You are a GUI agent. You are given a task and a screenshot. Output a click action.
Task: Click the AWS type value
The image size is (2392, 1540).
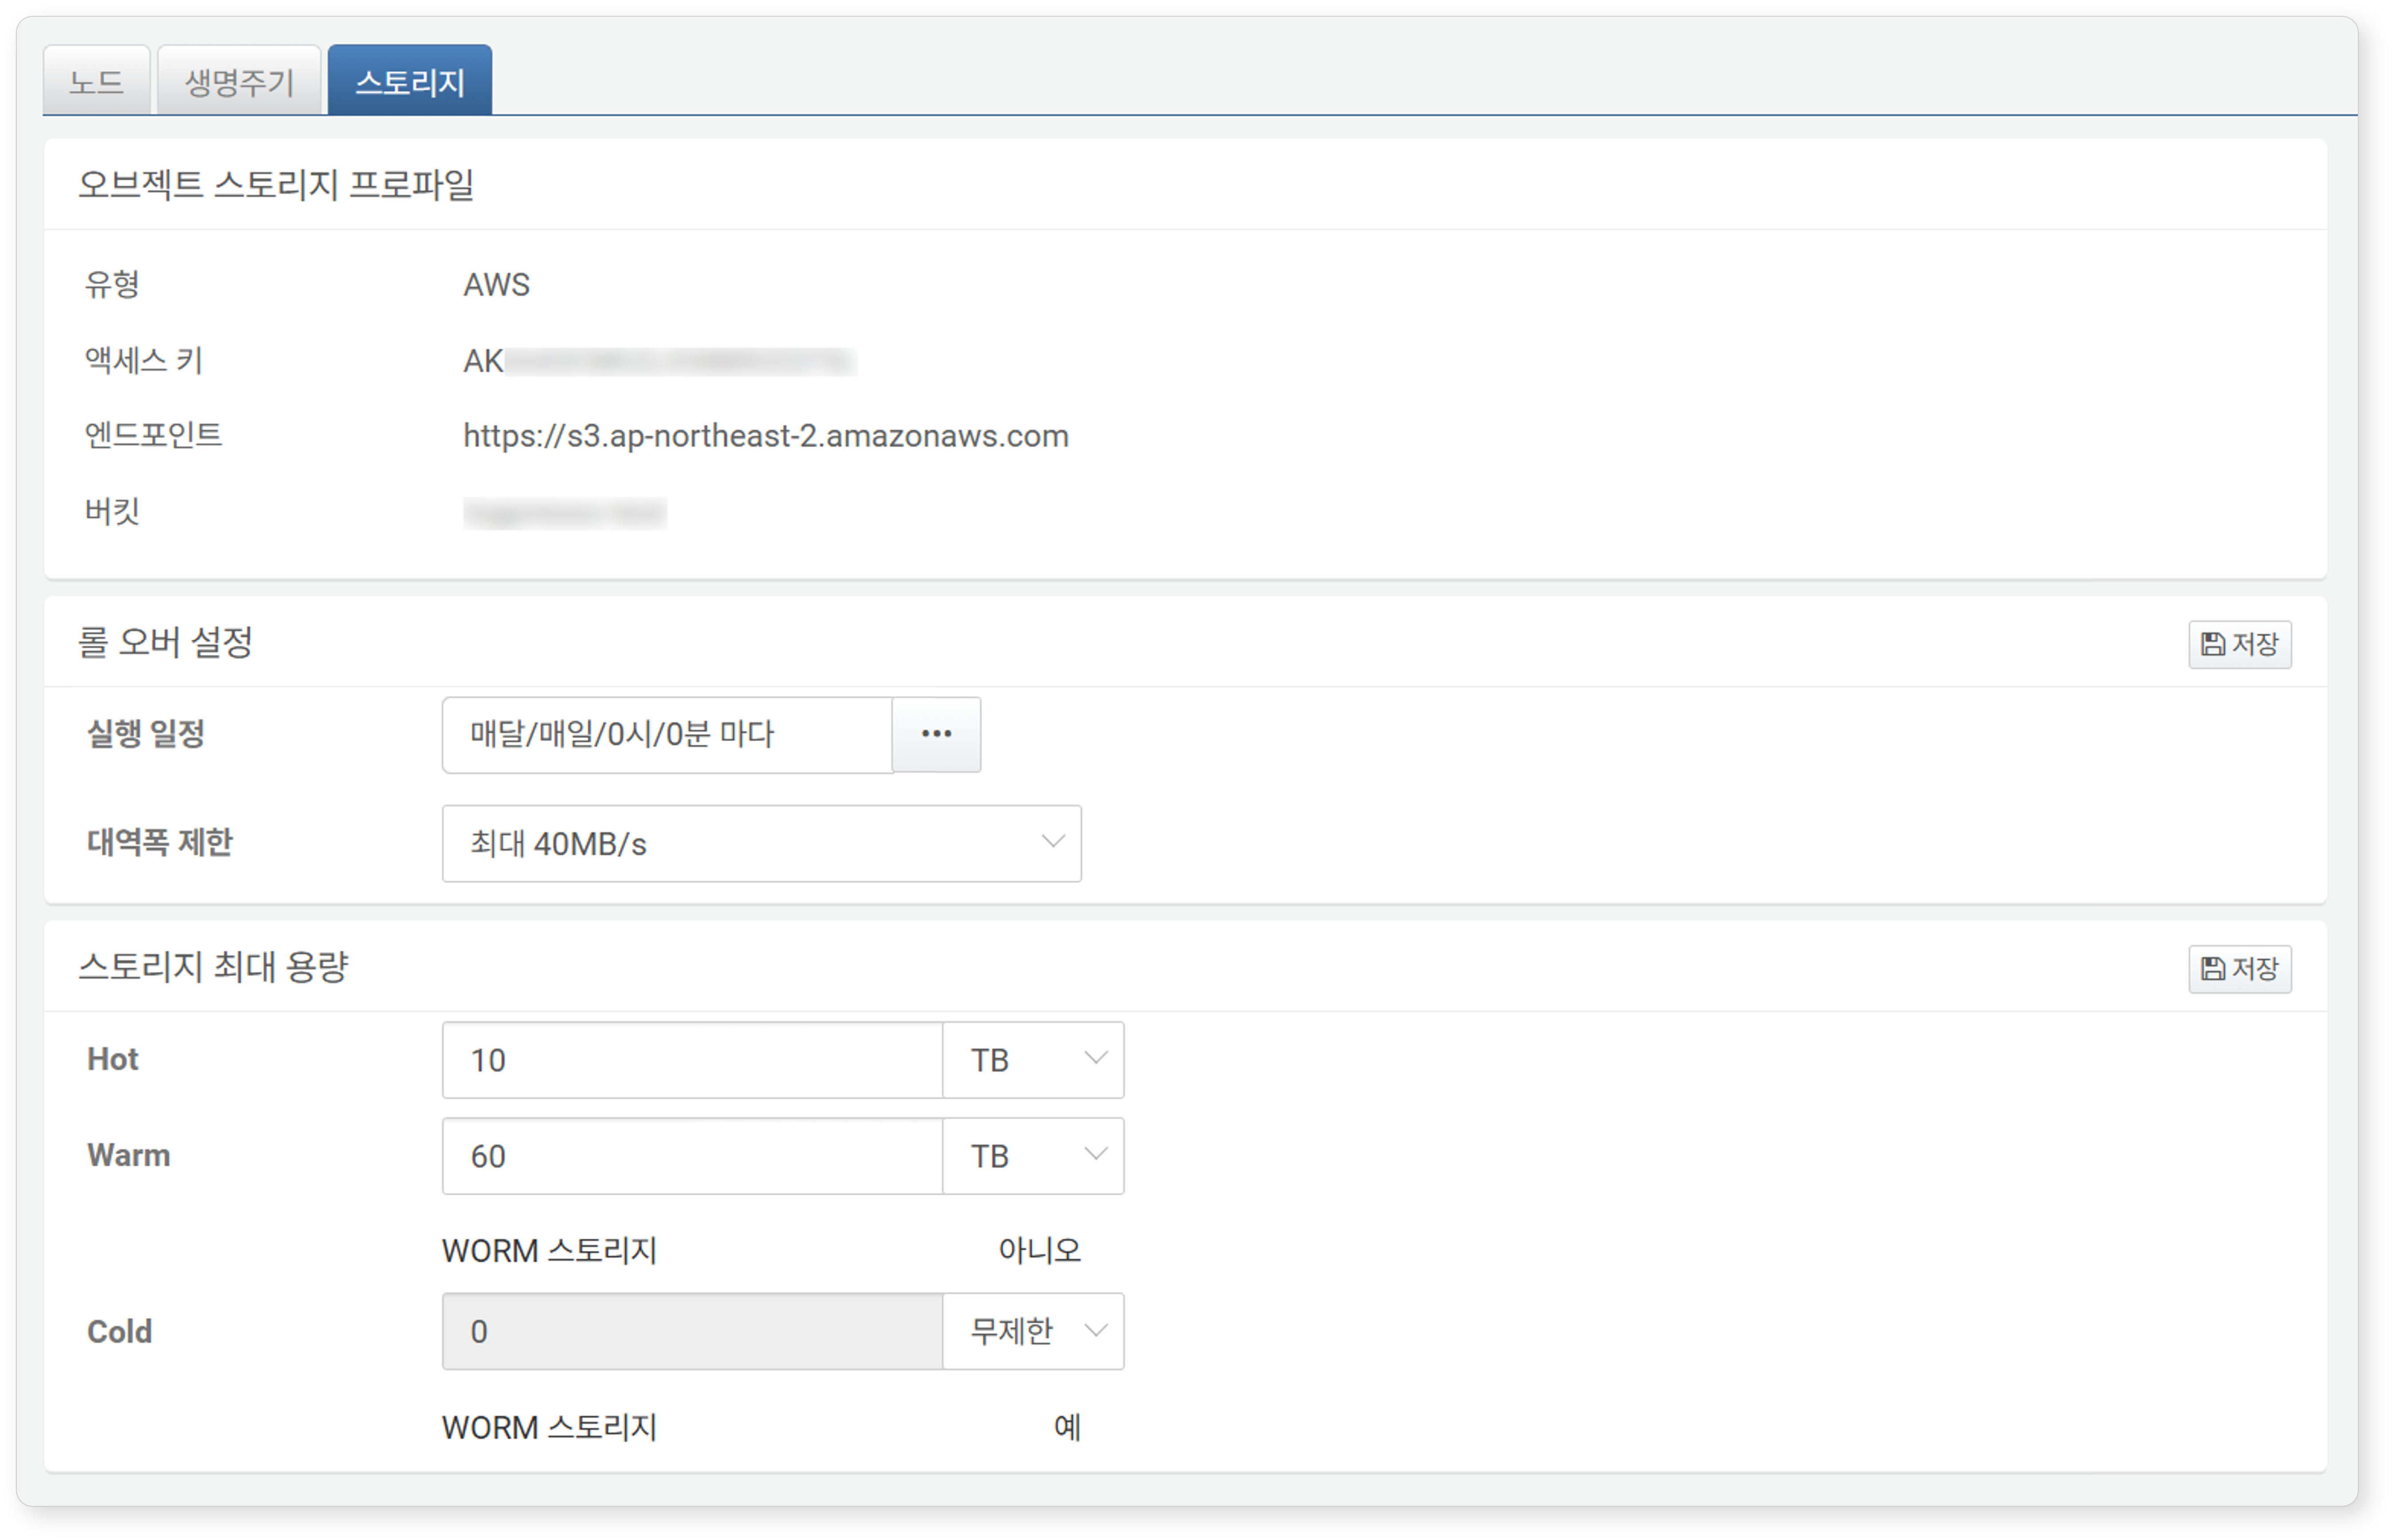496,285
